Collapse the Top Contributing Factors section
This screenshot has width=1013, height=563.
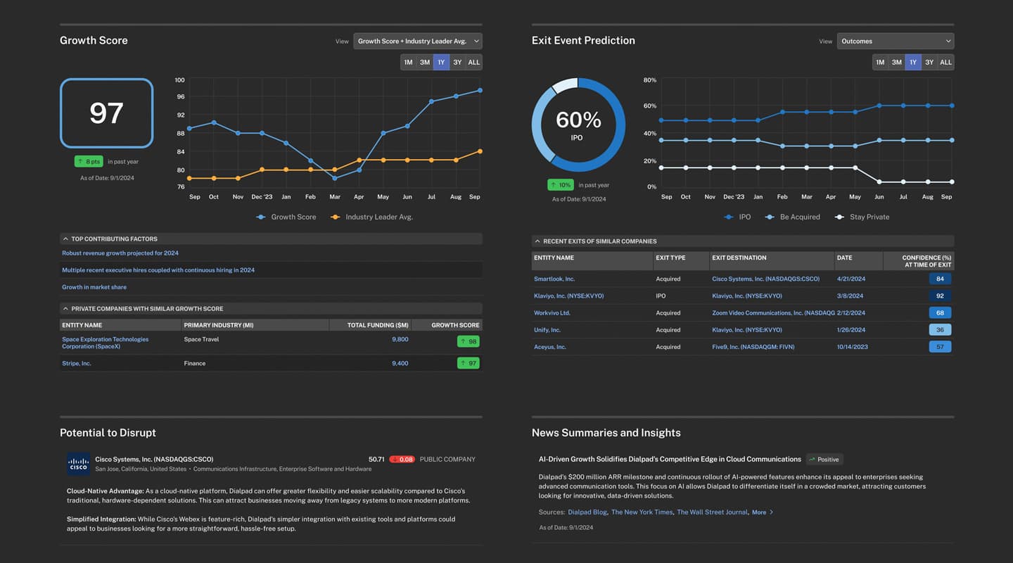click(x=65, y=239)
